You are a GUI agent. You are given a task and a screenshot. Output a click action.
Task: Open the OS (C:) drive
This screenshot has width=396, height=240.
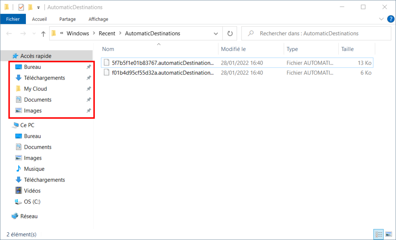[32, 202]
